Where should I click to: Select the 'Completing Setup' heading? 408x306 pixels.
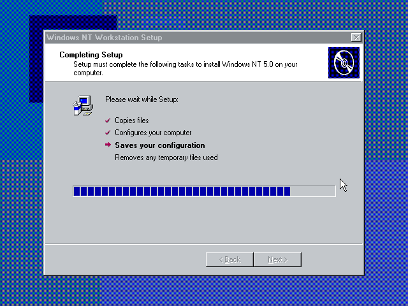click(x=91, y=55)
